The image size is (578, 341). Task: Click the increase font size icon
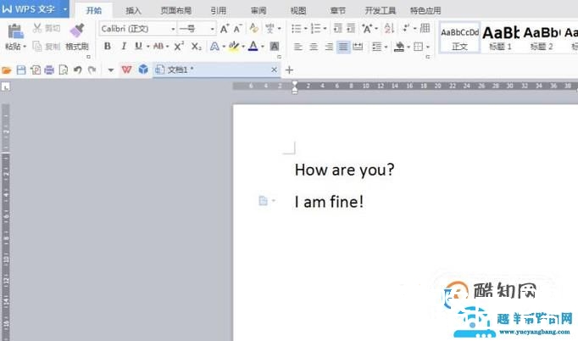[225, 29]
